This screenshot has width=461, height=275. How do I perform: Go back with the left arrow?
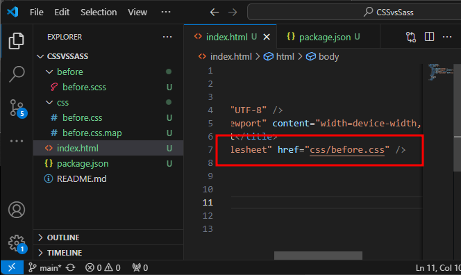[215, 12]
